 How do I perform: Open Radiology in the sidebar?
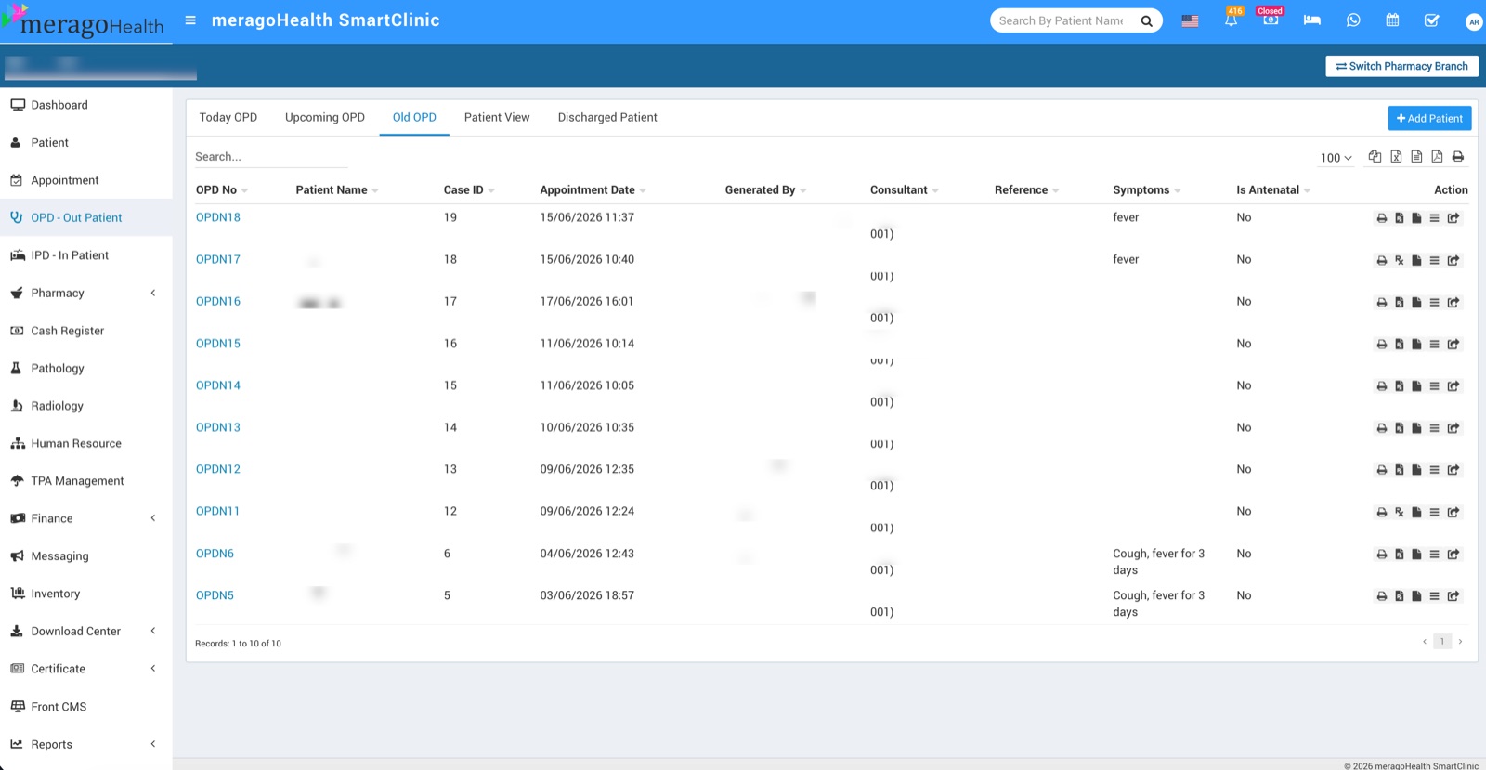pos(85,406)
